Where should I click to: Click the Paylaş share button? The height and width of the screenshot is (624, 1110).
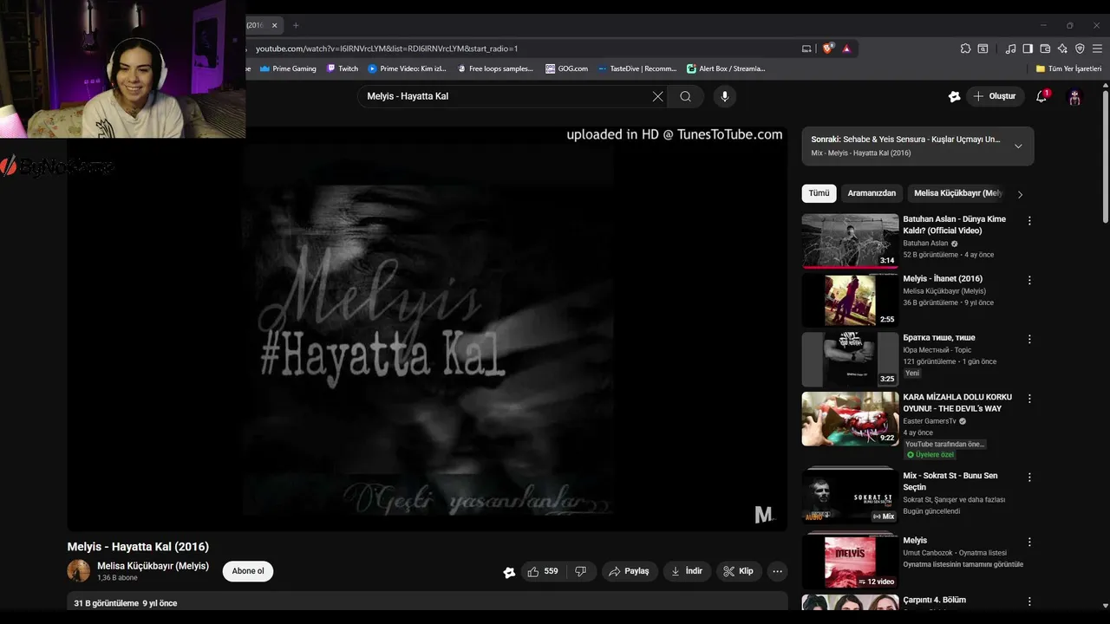point(630,571)
